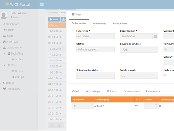Open the Retouren tab
The height and width of the screenshot is (131, 174).
(112, 91)
